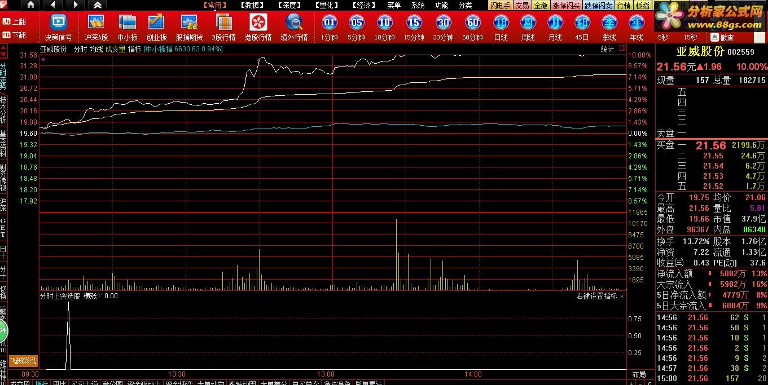Click the 撤查 button

(x=723, y=38)
